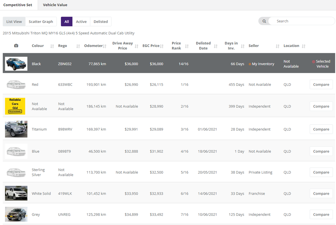
Task: Compare the Titanium 898WRV vehicle
Action: pos(321,129)
